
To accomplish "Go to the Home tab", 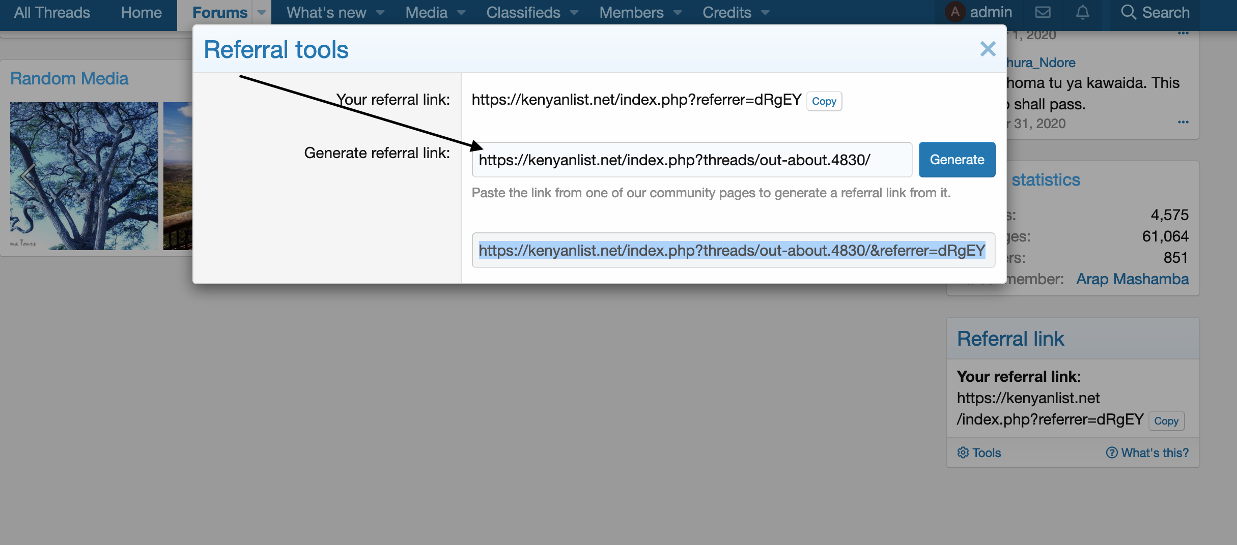I will (x=141, y=13).
